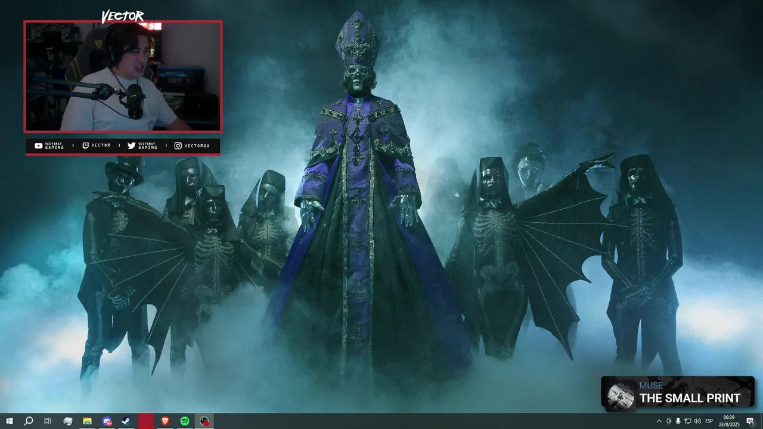Open the computer monitor taskbar app

tap(67, 421)
